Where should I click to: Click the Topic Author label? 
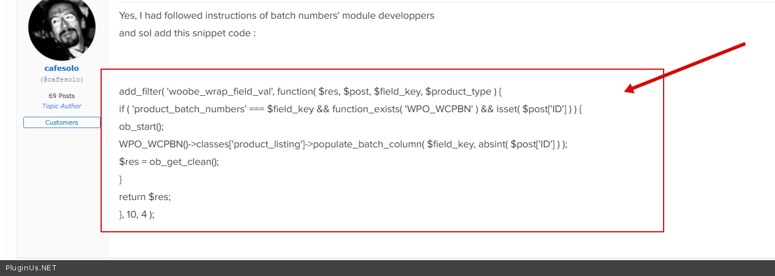(61, 106)
